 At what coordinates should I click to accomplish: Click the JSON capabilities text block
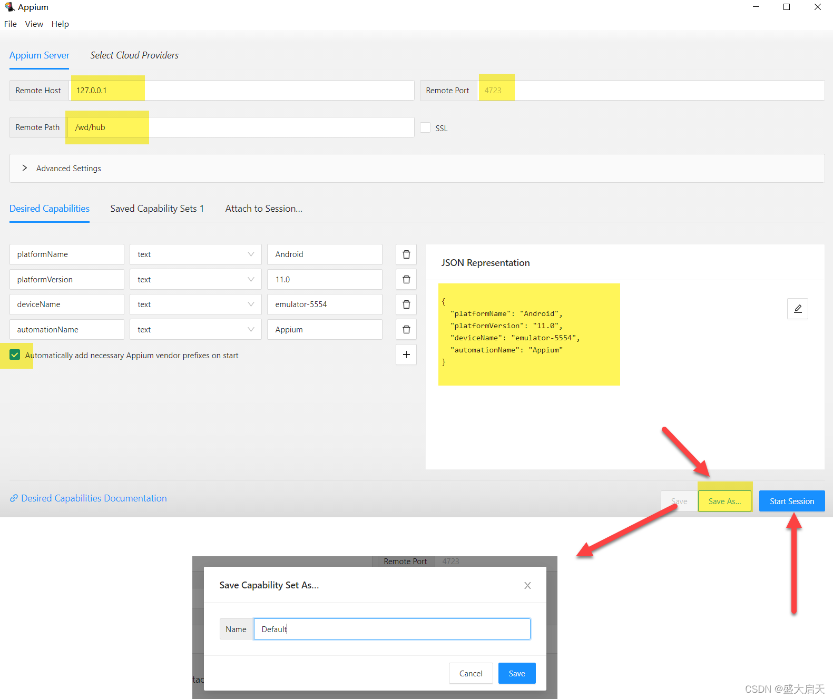point(511,332)
